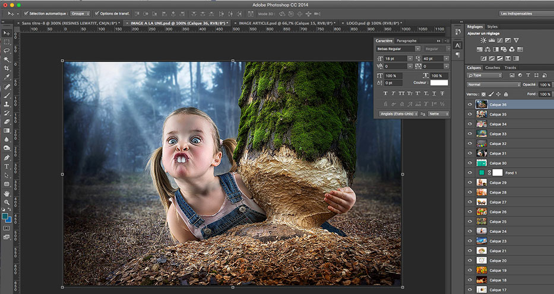Apply Underline text style
Image resolution: width=554 pixels, height=294 pixels.
tap(434, 94)
